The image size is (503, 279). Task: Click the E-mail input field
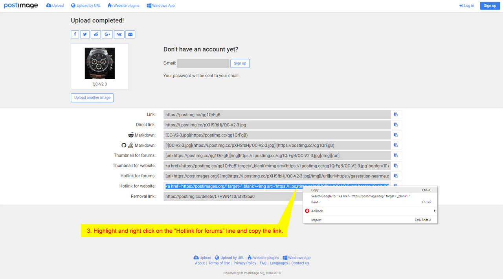click(203, 63)
